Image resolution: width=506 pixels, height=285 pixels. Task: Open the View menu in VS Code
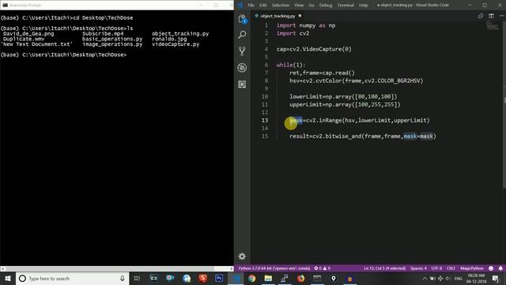pyautogui.click(x=299, y=6)
